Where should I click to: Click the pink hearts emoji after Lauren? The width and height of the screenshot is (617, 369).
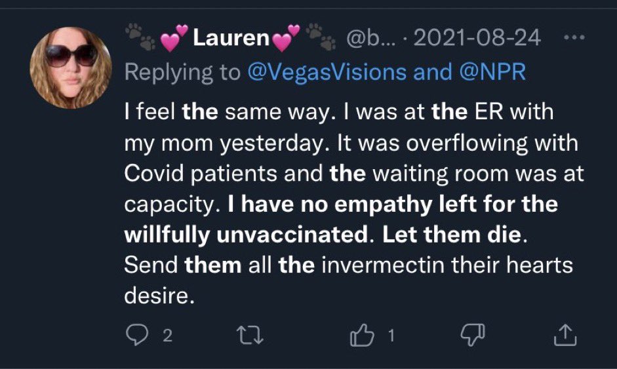285,39
